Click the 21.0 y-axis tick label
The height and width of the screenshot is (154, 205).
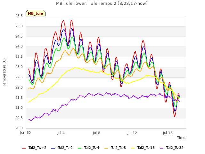(19, 108)
